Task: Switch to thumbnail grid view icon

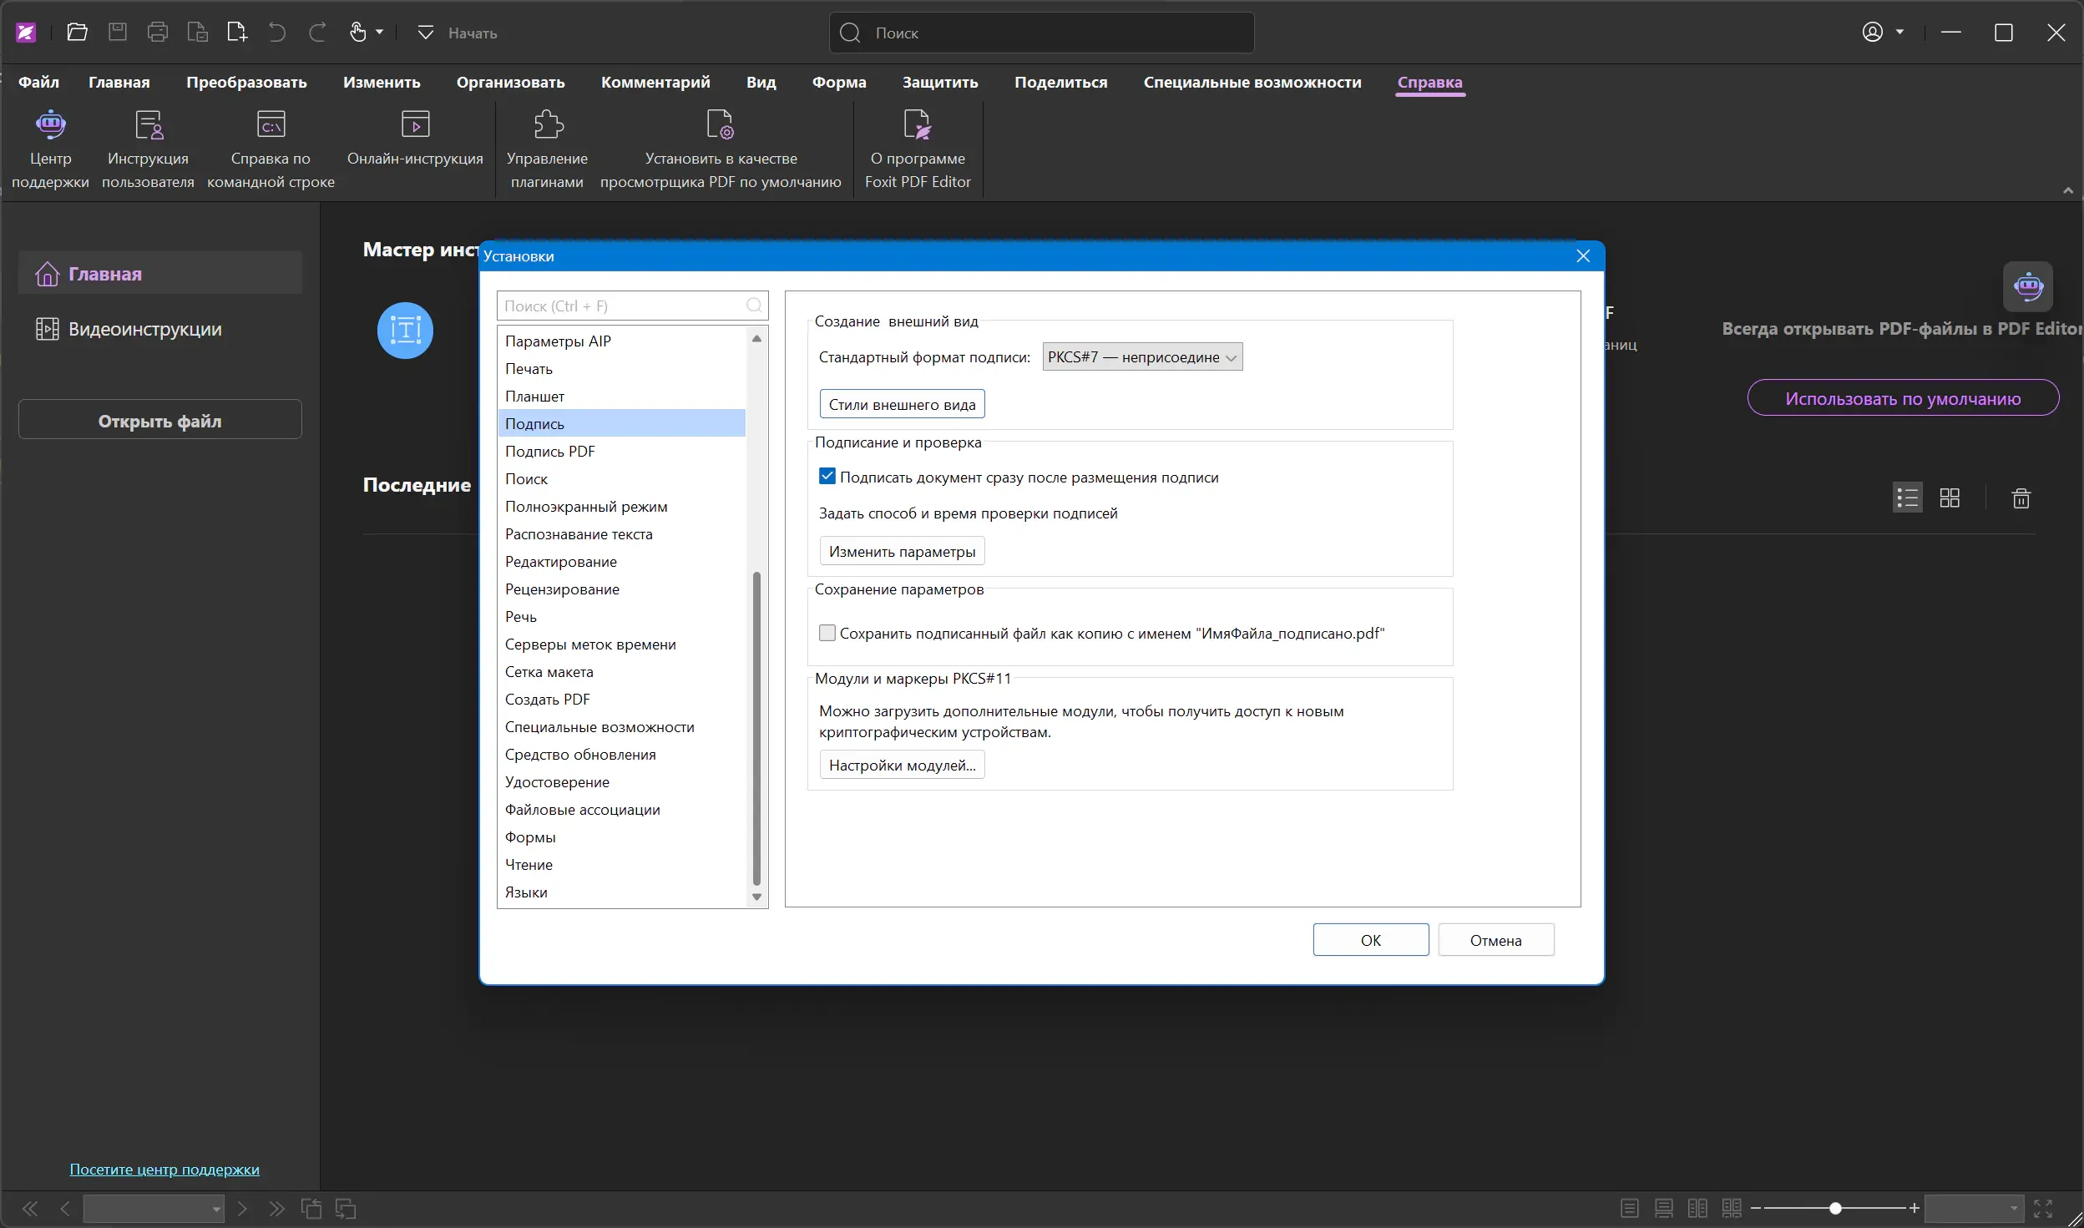Action: pos(1950,498)
